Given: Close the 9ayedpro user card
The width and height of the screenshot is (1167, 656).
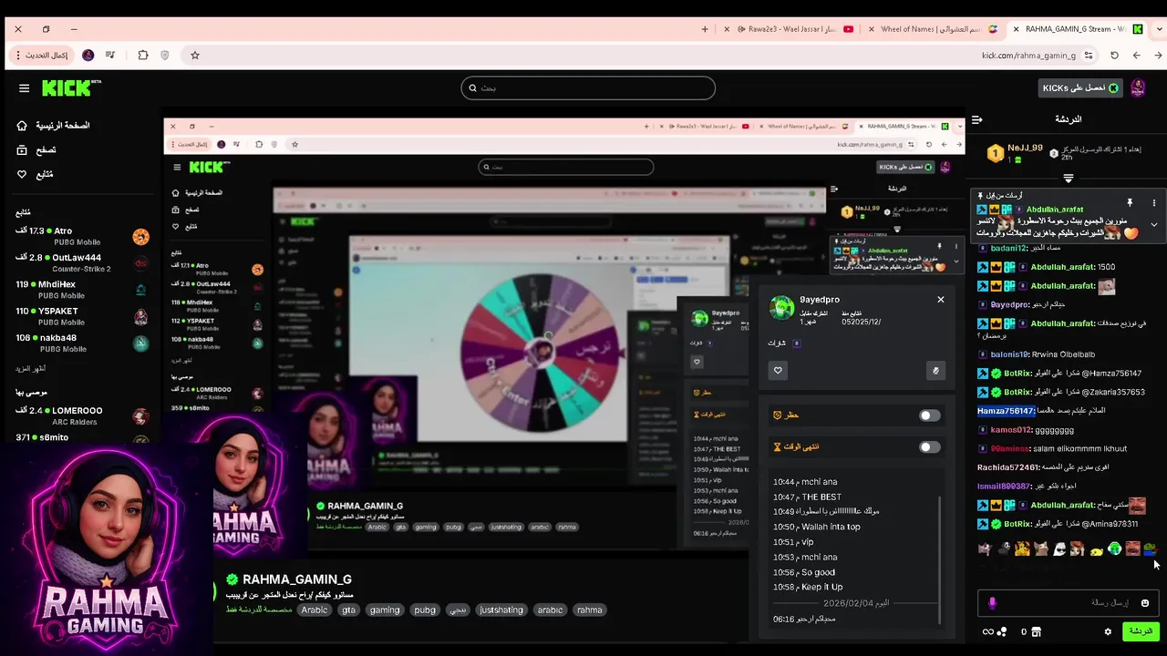Looking at the screenshot, I should click(x=941, y=299).
